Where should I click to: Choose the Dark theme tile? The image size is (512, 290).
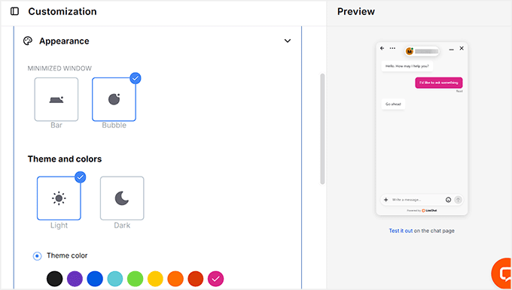click(x=122, y=198)
